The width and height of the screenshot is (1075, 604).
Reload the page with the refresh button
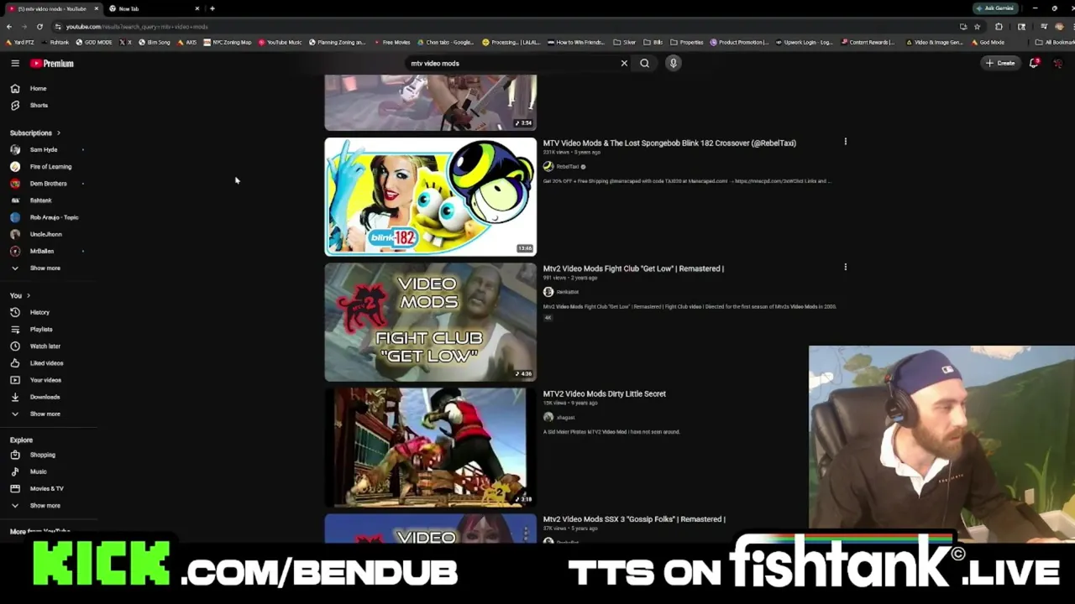click(x=39, y=26)
